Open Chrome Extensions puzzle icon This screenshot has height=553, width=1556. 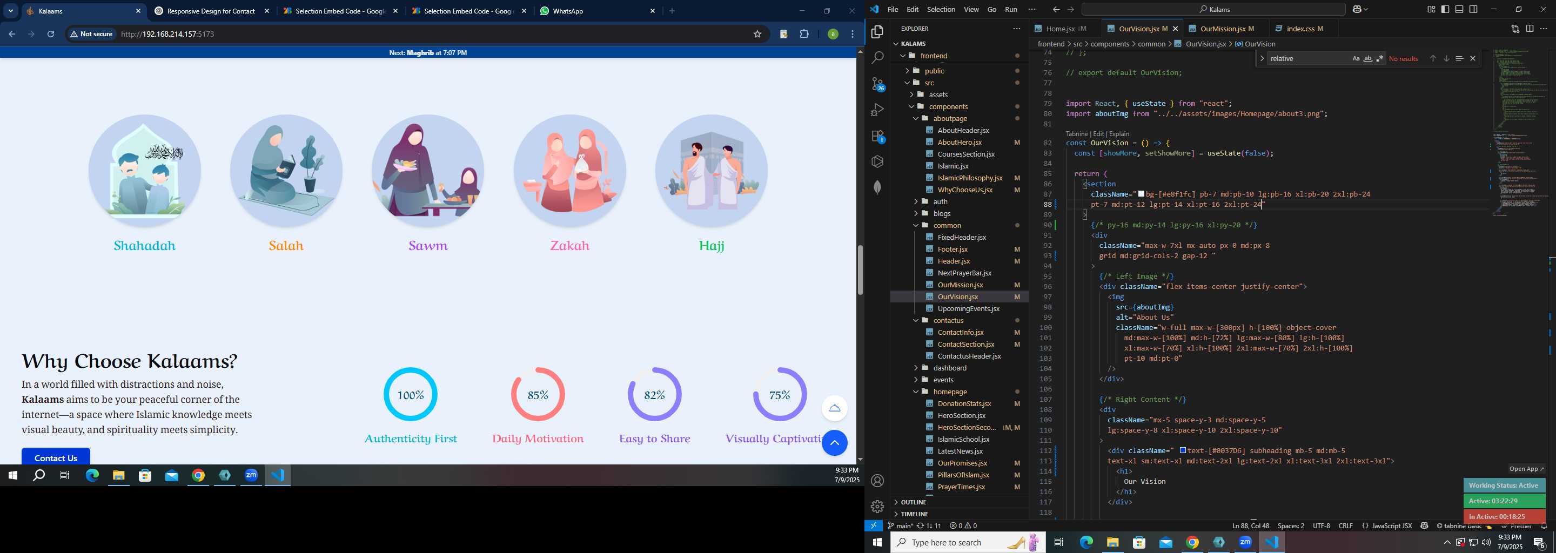[x=804, y=35]
